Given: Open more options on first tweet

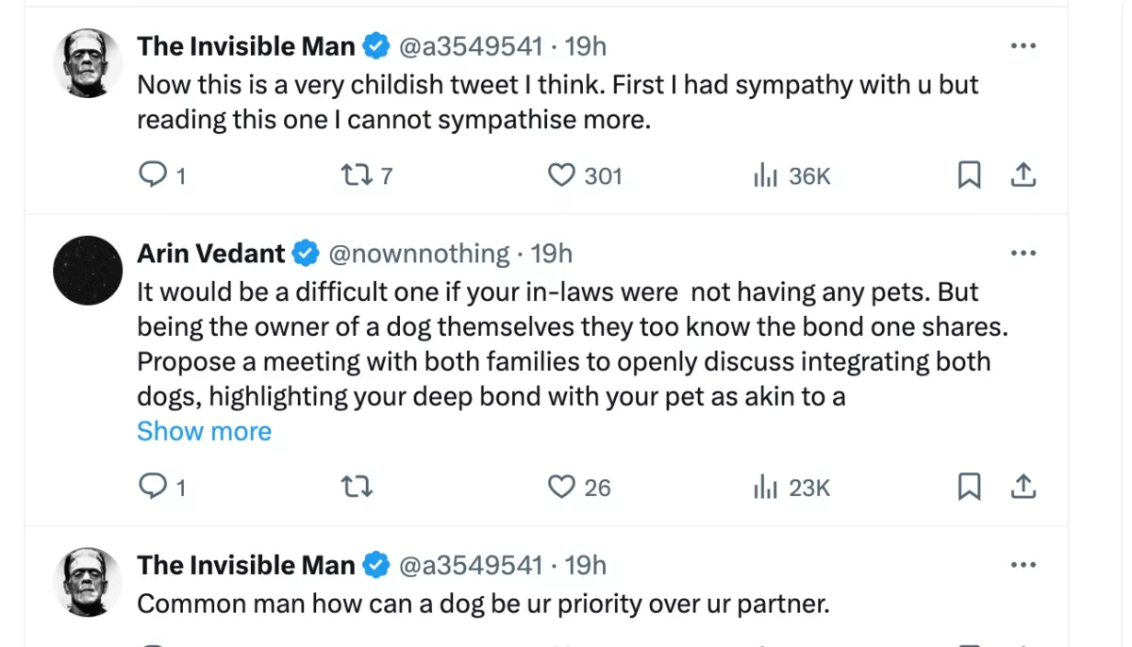Looking at the screenshot, I should click(x=1023, y=46).
